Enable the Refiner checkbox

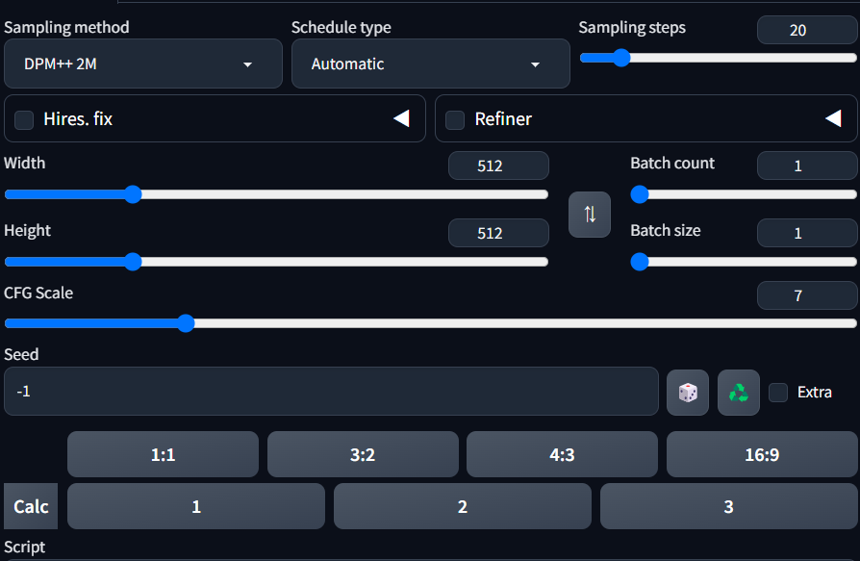[x=455, y=119]
